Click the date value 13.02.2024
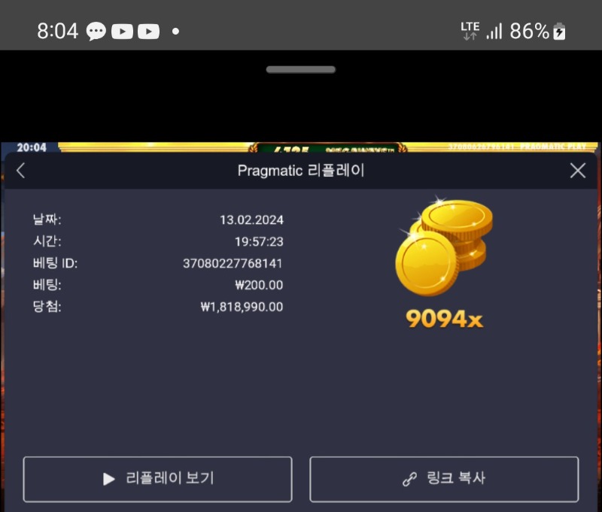 pos(251,220)
